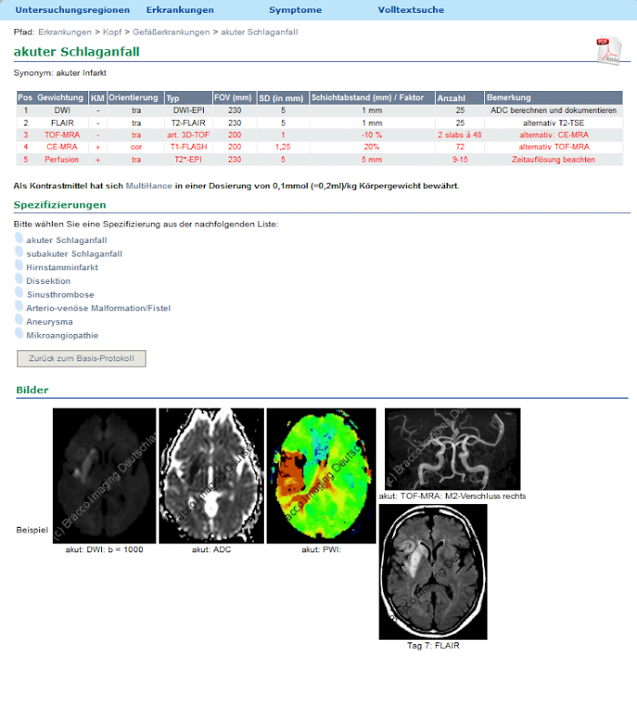Viewport: 637px width, 707px height.
Task: Choose subakuter Schlaganfall specification
Action: [75, 254]
